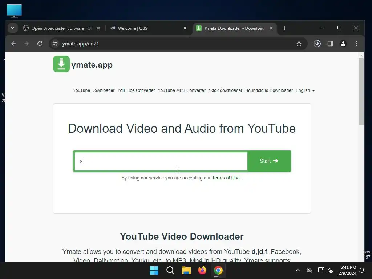Open File Explorer from taskbar
The width and height of the screenshot is (372, 279).
[x=186, y=270]
